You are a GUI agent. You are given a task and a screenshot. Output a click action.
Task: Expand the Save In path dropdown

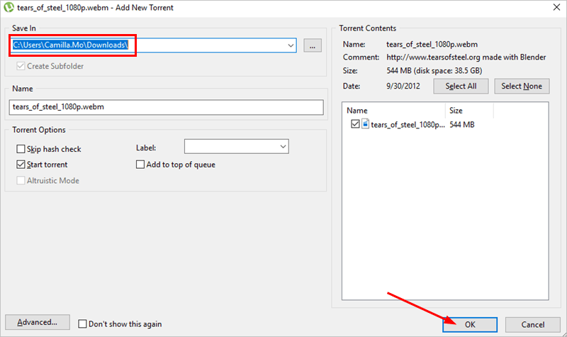(x=291, y=45)
